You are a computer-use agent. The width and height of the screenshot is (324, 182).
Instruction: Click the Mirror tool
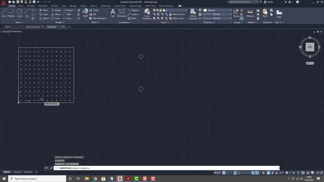pos(56,14)
